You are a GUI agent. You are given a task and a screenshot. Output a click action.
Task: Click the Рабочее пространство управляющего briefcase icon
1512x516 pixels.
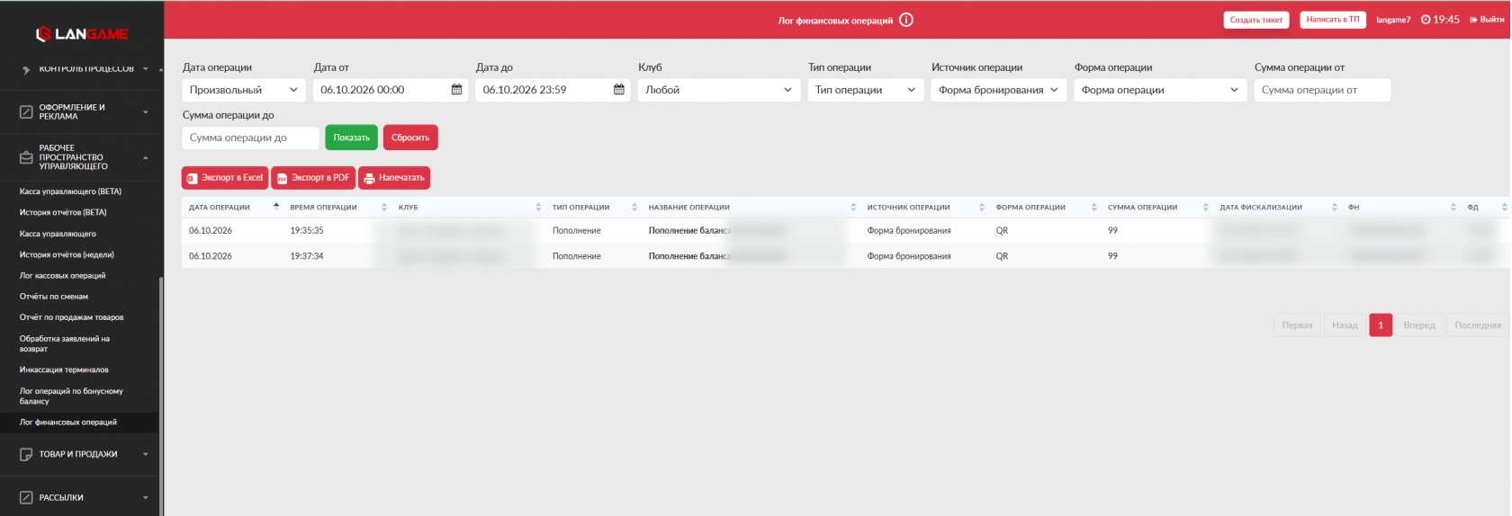(x=26, y=157)
